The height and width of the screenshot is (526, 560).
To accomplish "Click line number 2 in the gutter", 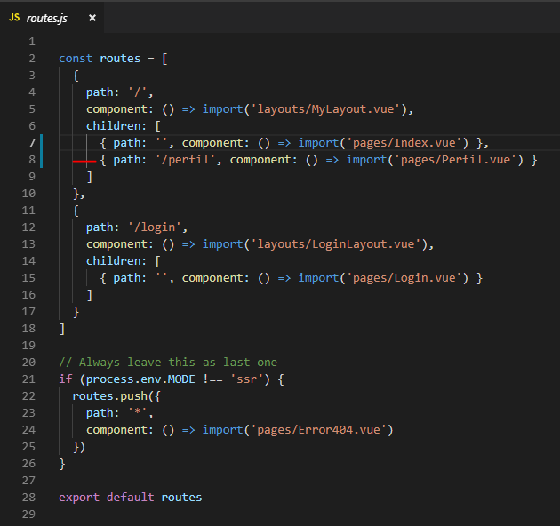I will coord(32,59).
